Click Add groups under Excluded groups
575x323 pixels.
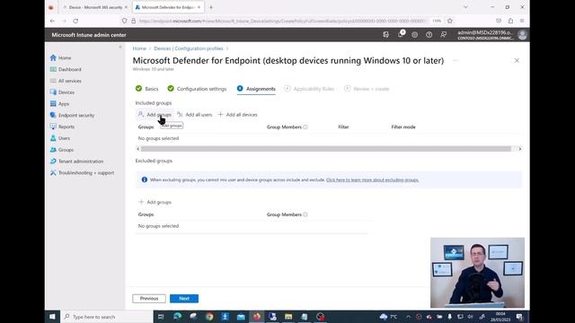(155, 202)
